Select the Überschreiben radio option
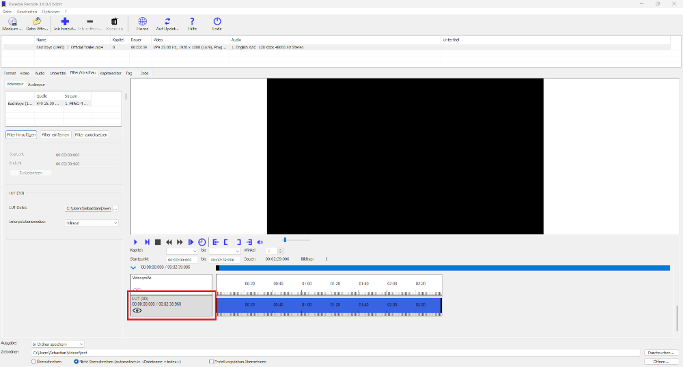 (33, 362)
